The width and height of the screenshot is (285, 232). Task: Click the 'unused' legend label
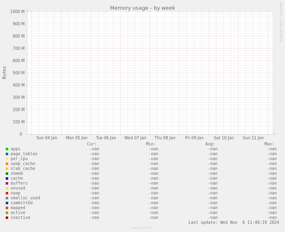pyautogui.click(x=18, y=188)
